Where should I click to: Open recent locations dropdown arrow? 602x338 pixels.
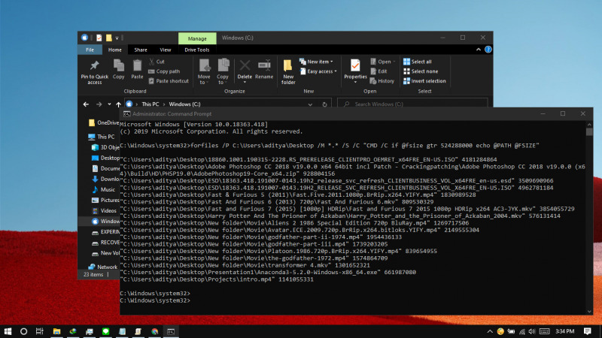click(109, 104)
